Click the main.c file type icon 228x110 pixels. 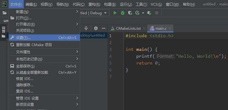click(152, 29)
